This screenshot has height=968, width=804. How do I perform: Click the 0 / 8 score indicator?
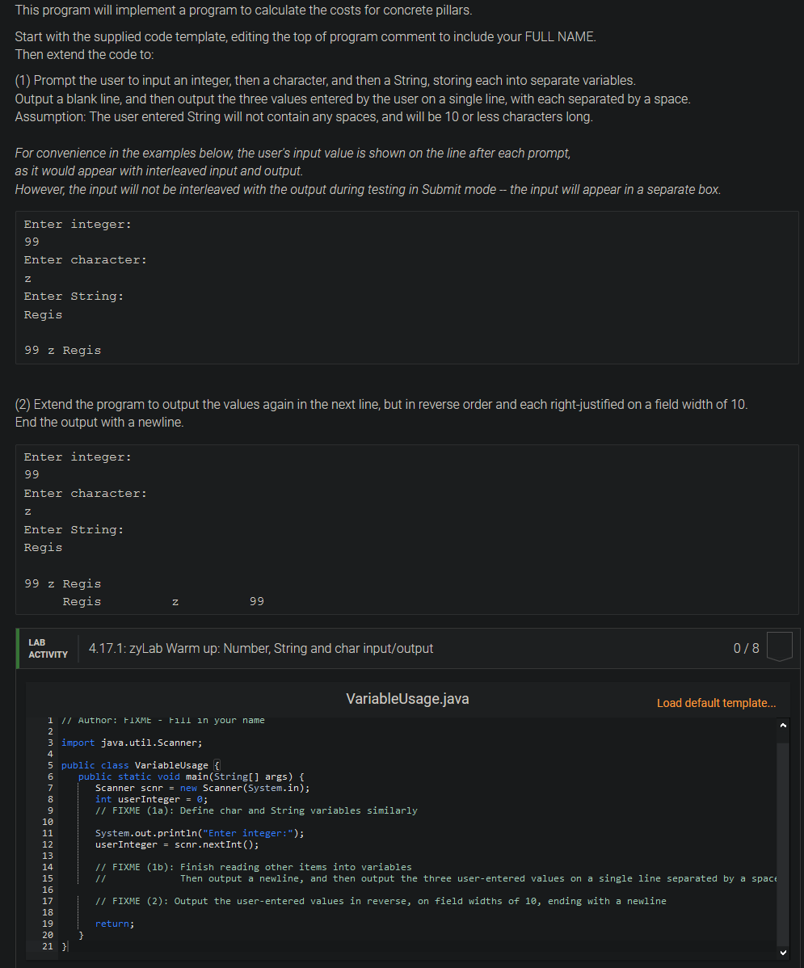coord(747,648)
